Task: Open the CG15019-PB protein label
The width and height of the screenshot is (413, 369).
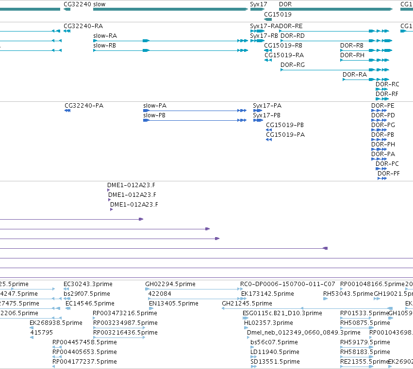Action: pyautogui.click(x=285, y=125)
